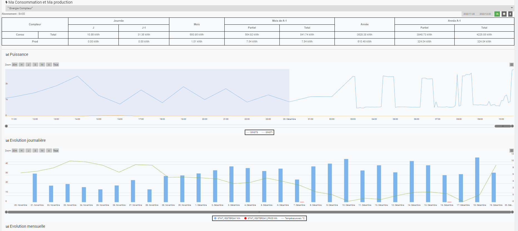Click the dark checkmark icon button
This screenshot has width=518, height=231.
[x=504, y=14]
